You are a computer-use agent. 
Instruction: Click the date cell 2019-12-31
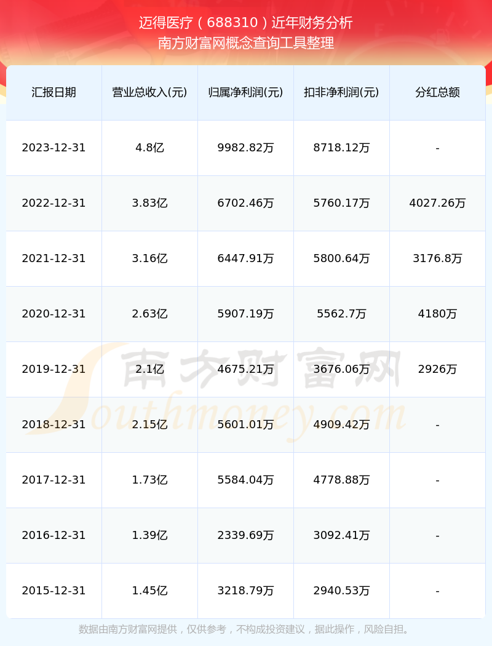54,369
